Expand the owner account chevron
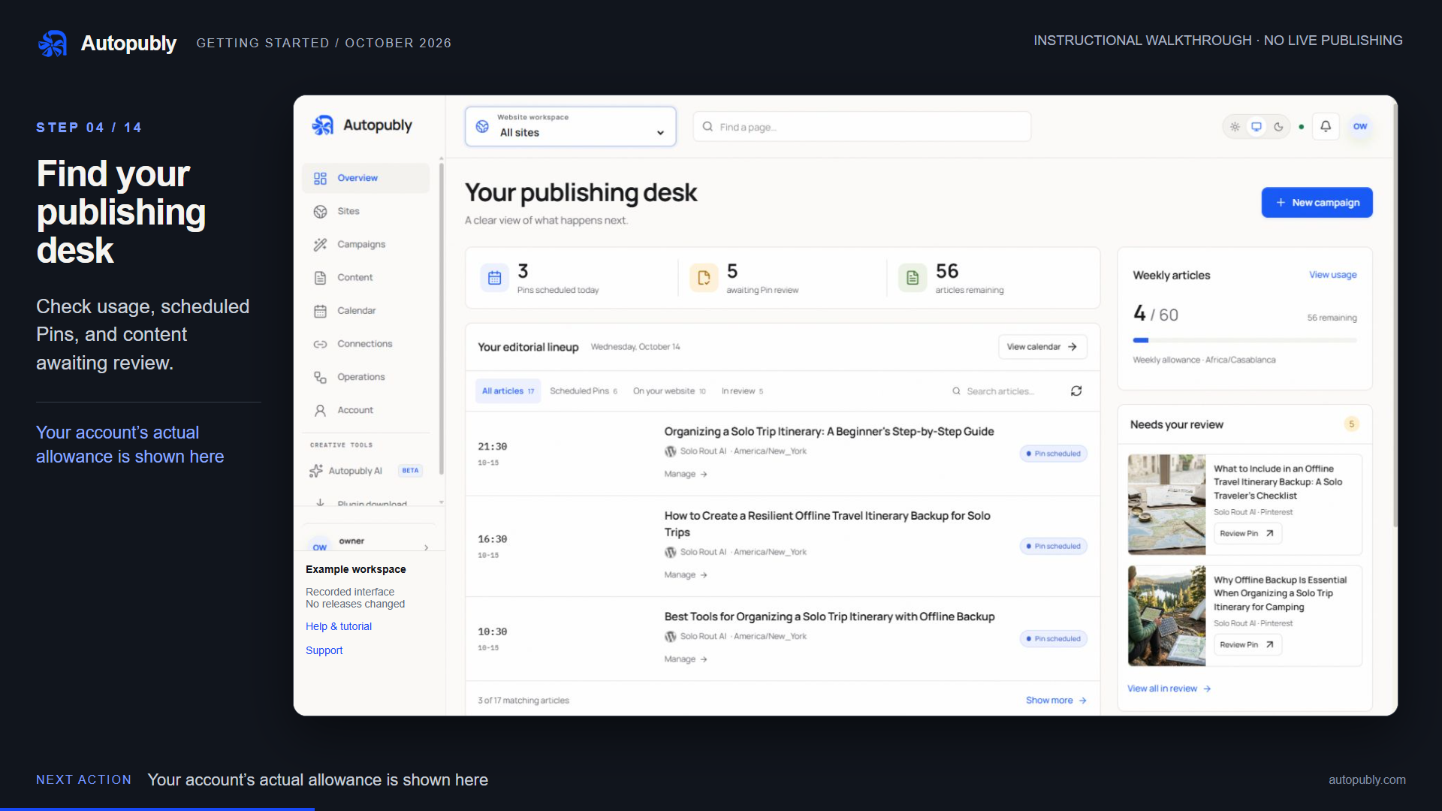This screenshot has width=1442, height=811. [x=427, y=547]
